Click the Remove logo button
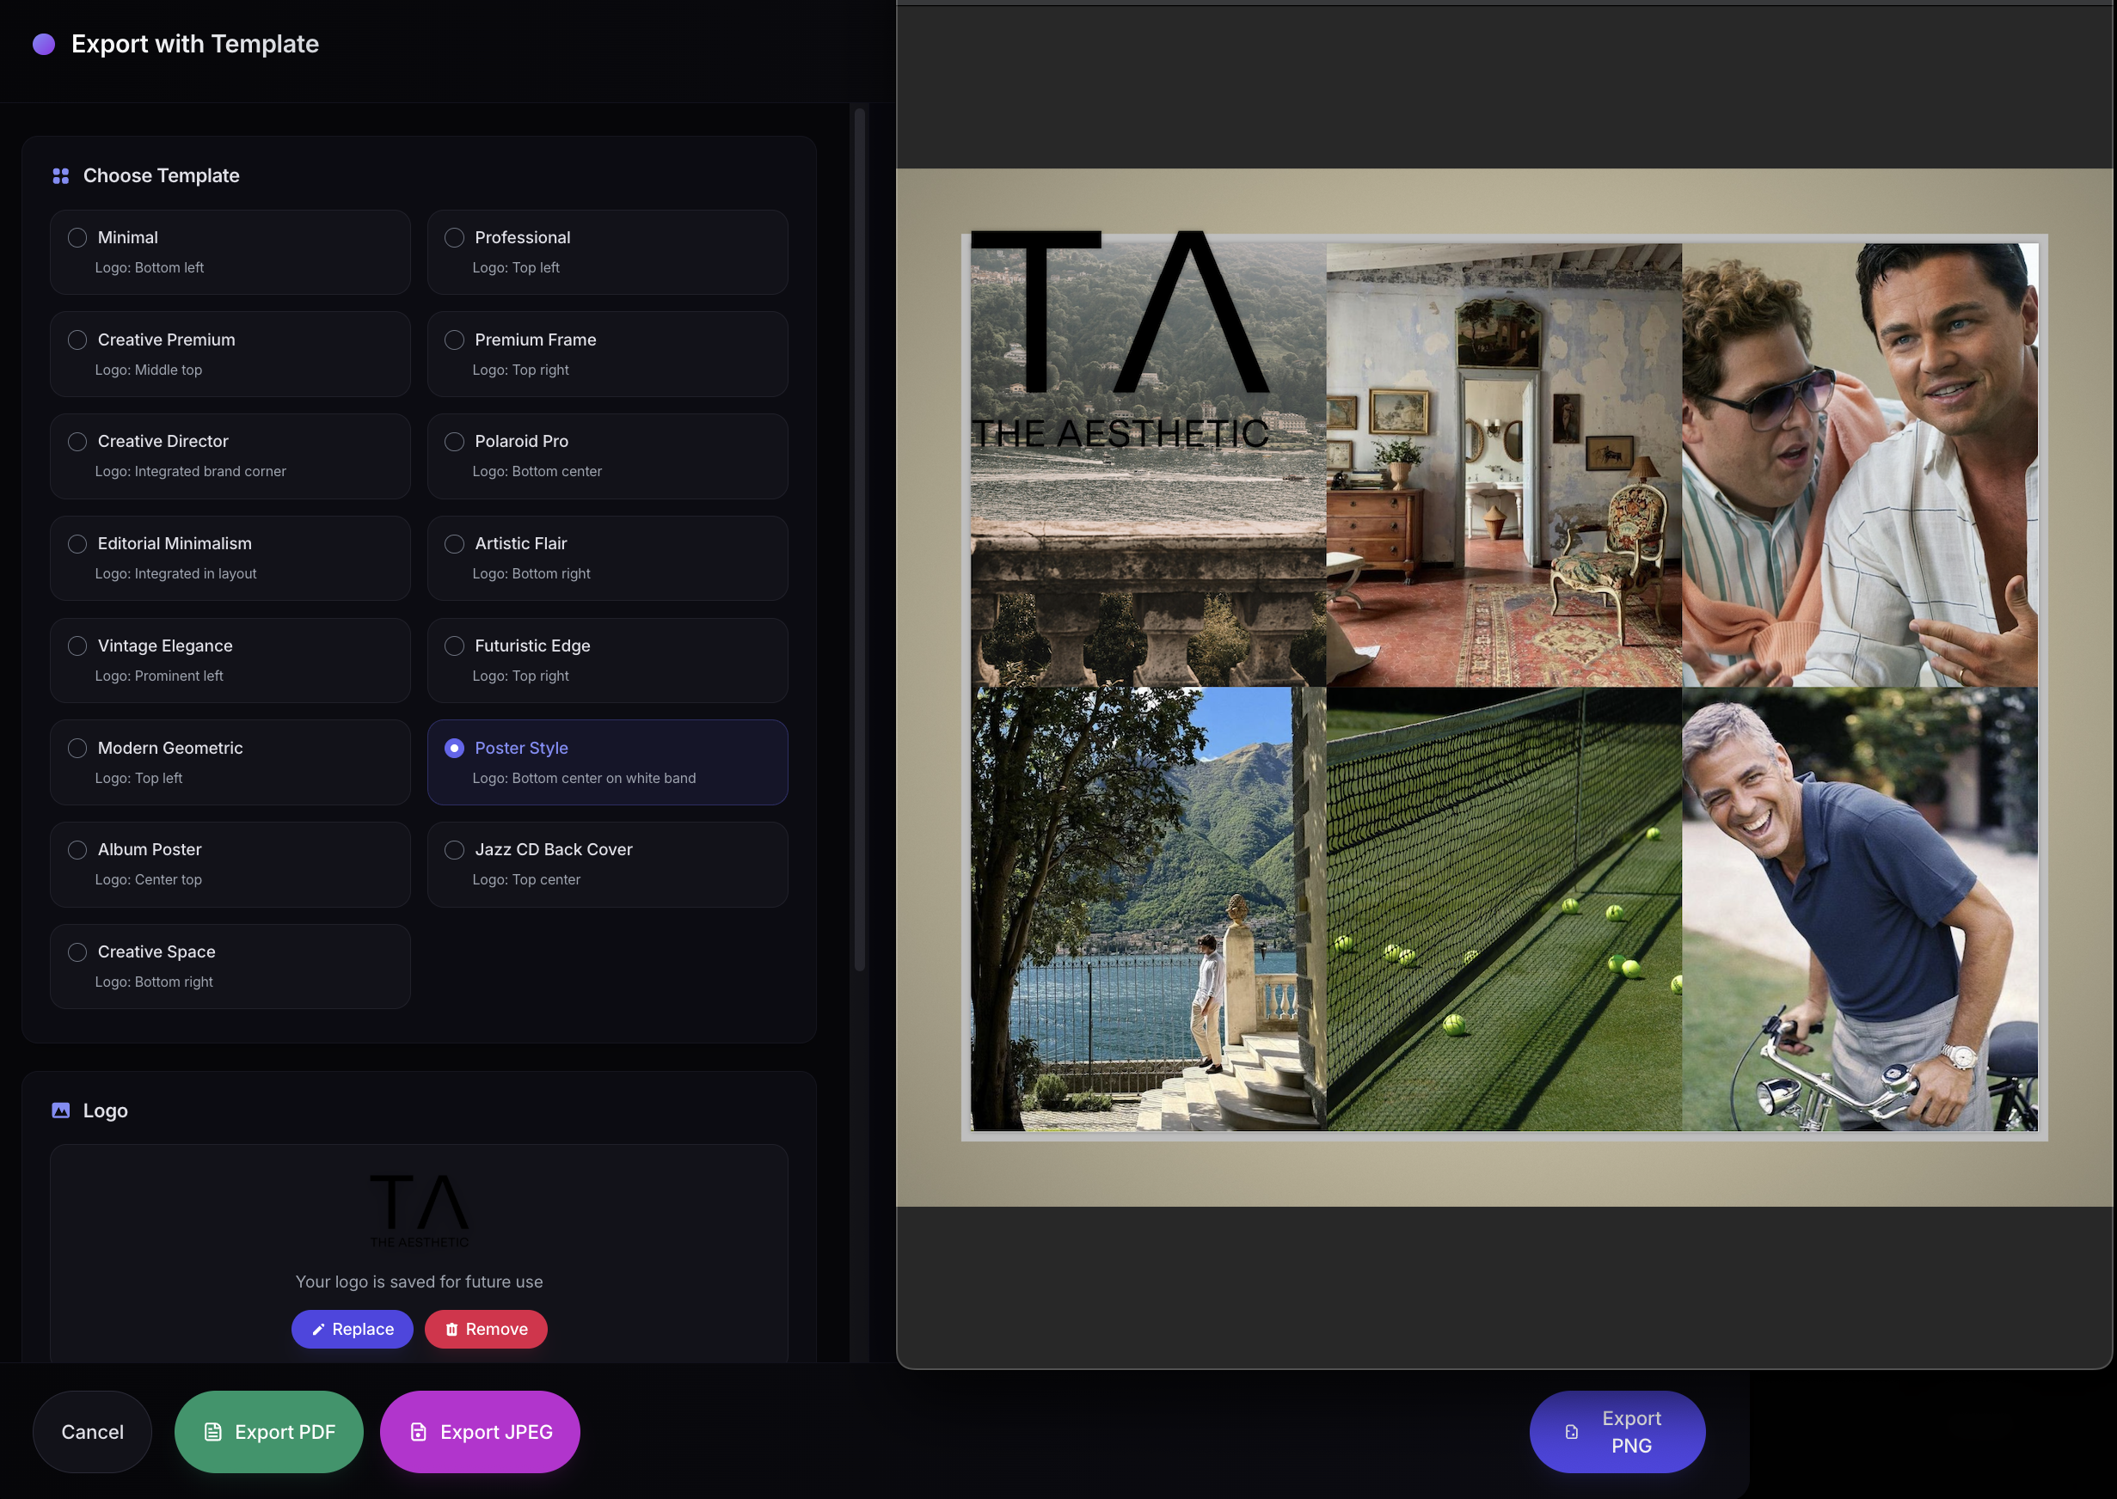 pos(486,1329)
